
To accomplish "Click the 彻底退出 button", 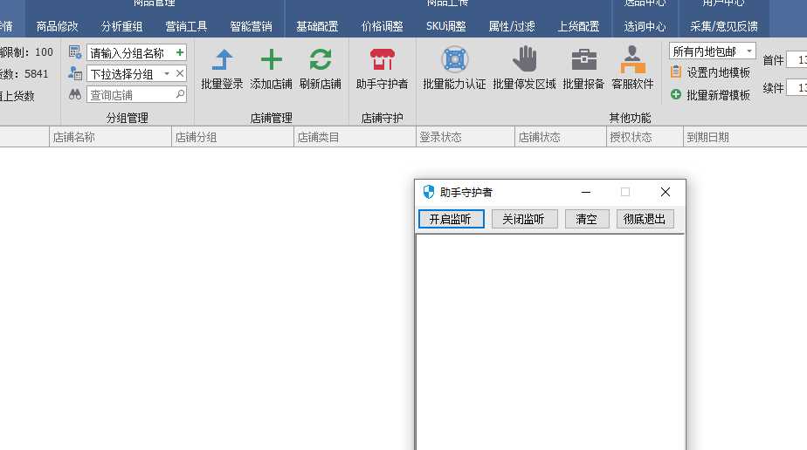I will [x=645, y=219].
